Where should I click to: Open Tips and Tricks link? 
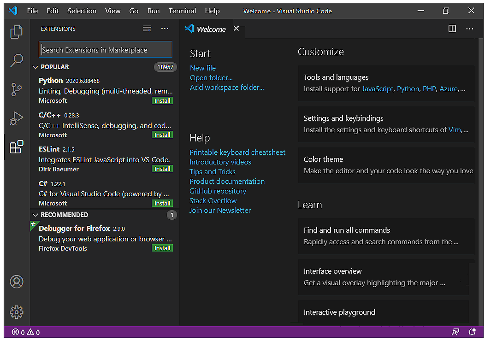[213, 171]
